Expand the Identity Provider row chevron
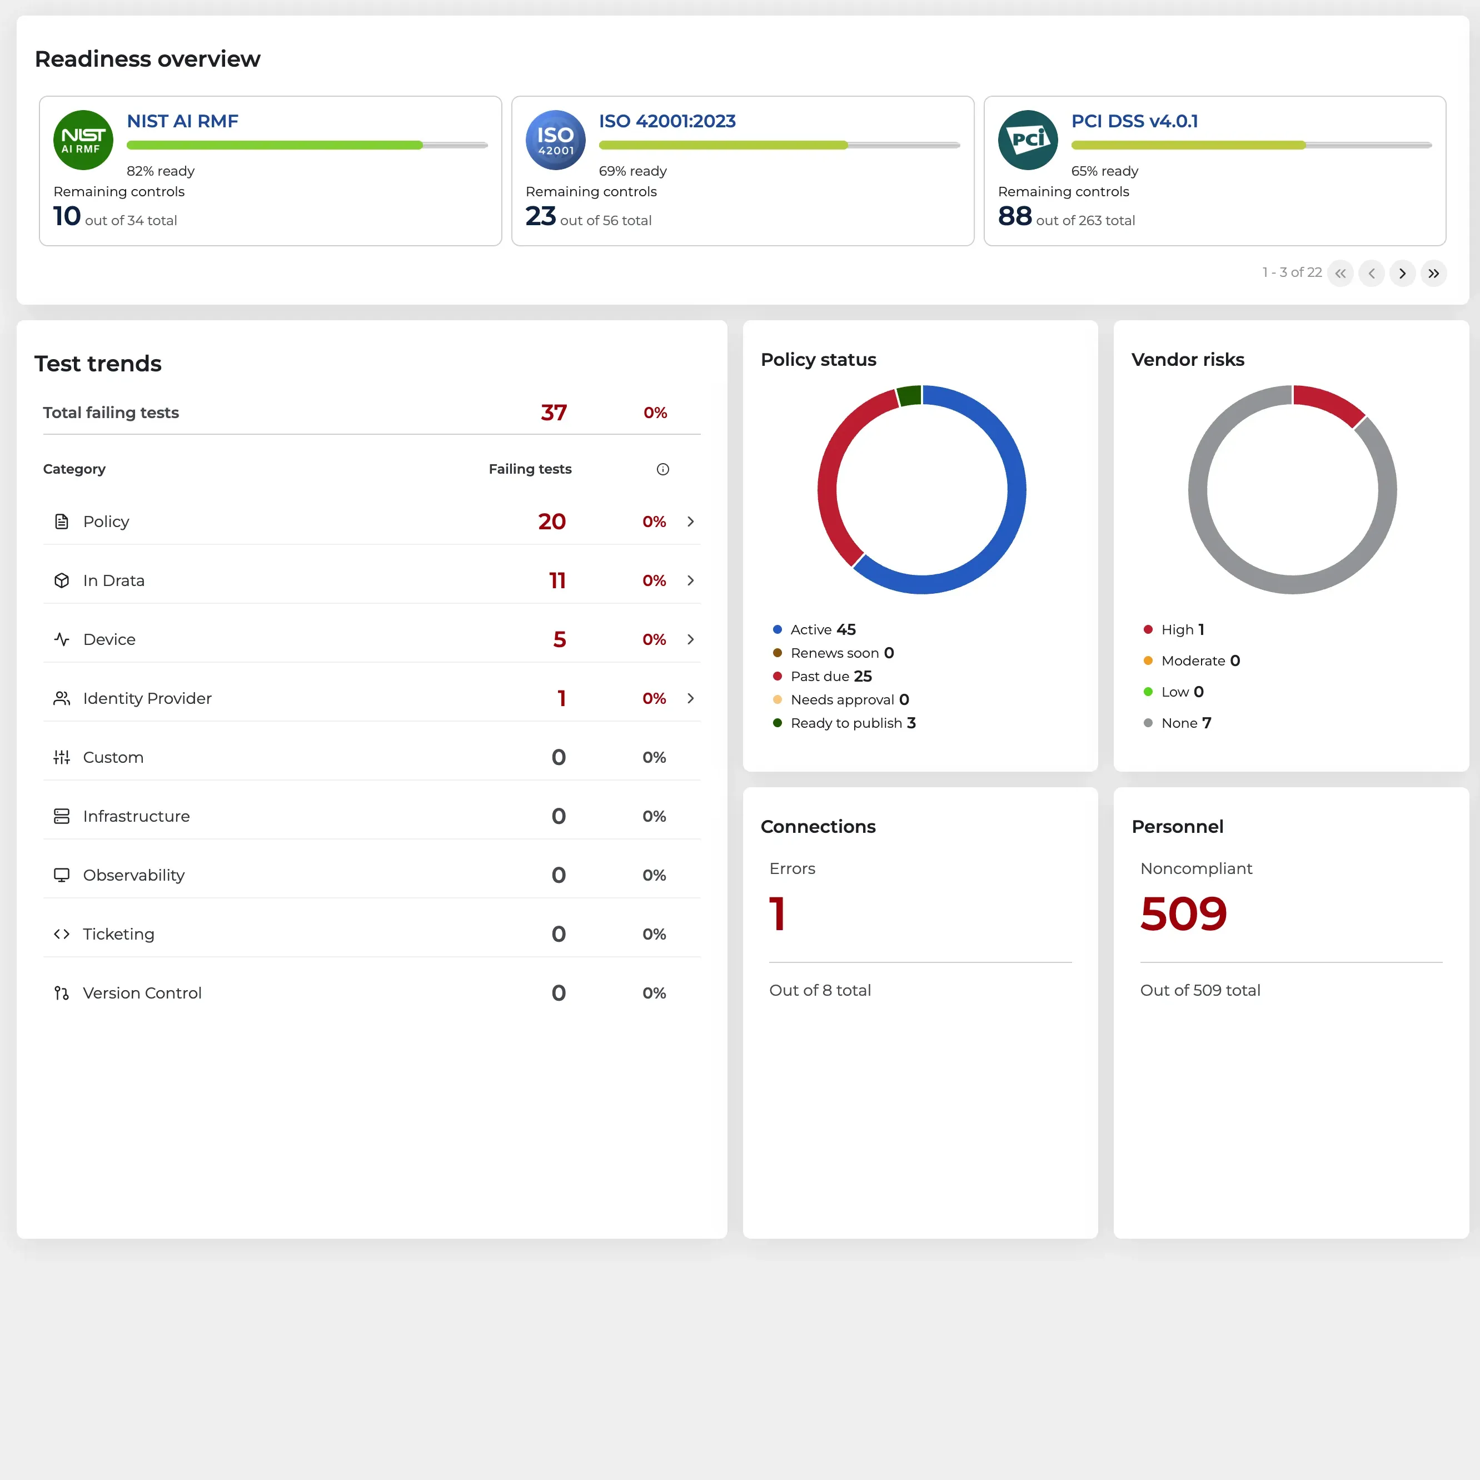Viewport: 1480px width, 1480px height. coord(690,699)
